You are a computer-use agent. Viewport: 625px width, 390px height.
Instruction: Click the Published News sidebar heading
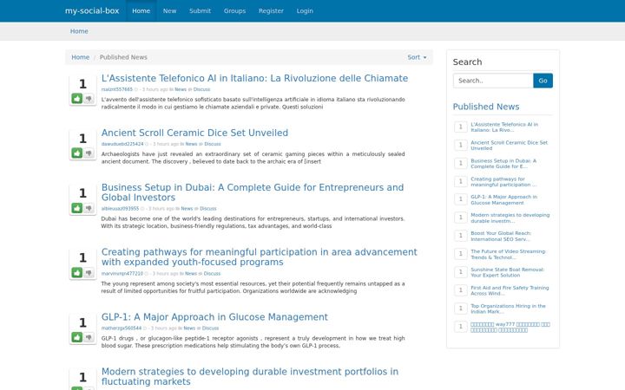coord(486,107)
